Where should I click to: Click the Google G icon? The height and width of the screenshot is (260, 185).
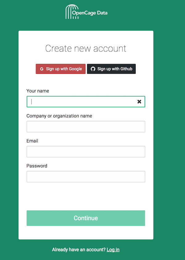tap(42, 69)
